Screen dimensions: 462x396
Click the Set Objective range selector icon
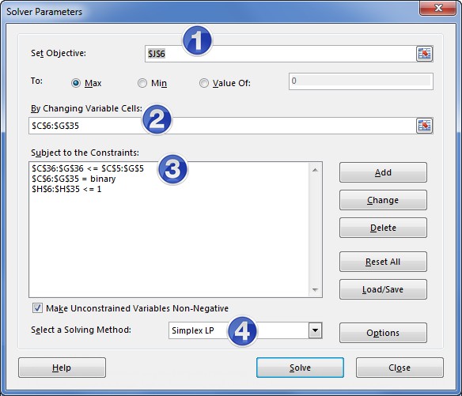pyautogui.click(x=424, y=54)
